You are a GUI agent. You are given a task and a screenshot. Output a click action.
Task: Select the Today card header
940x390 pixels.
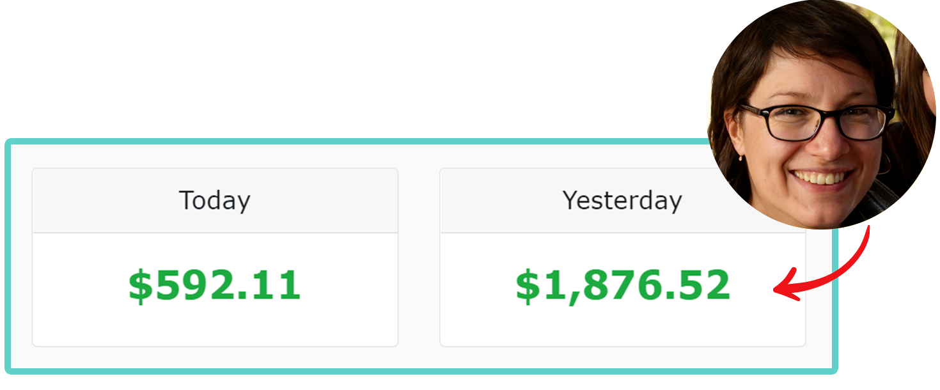tap(215, 201)
